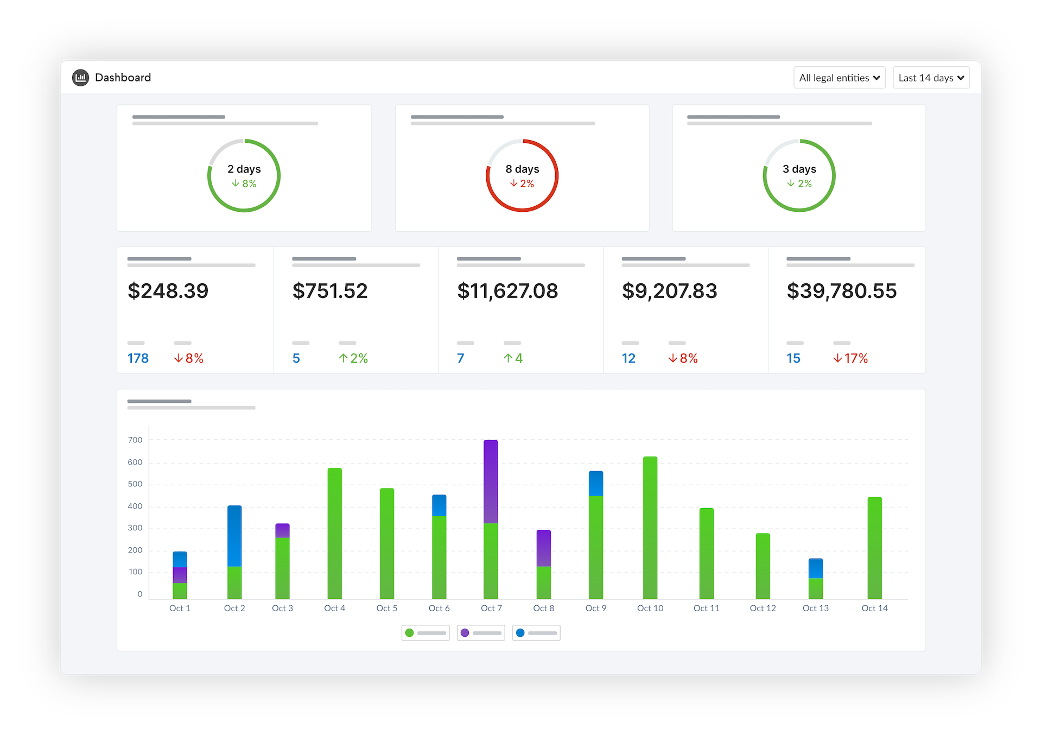Screen dimensions: 1042x735
Task: Toggle the first legend entry visibility
Action: click(x=425, y=632)
